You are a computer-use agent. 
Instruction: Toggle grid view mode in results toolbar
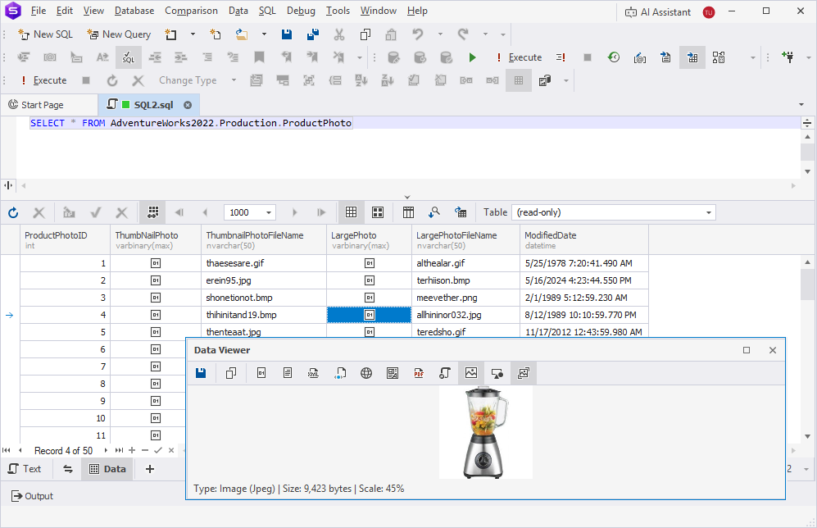[351, 212]
